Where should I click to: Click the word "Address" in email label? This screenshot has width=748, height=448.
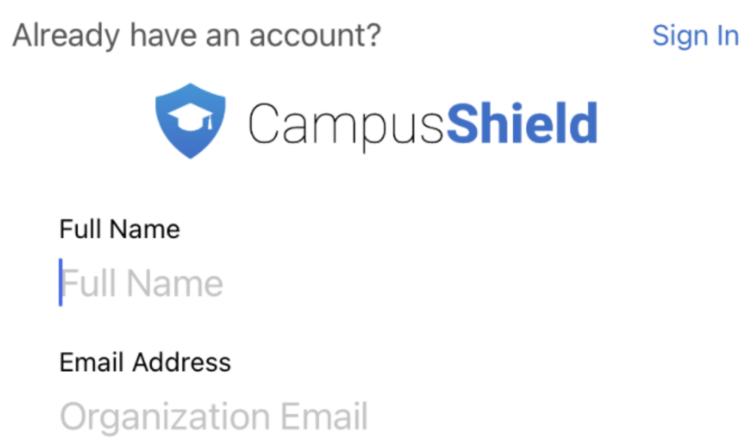point(182,362)
